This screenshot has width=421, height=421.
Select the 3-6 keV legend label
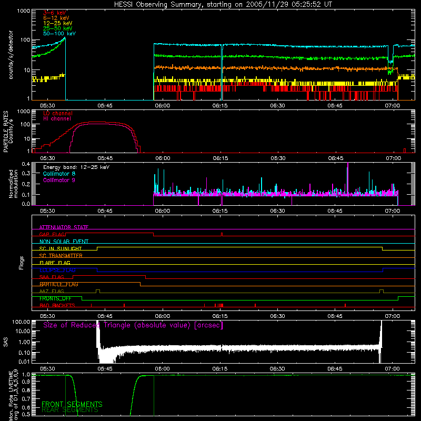[55, 13]
